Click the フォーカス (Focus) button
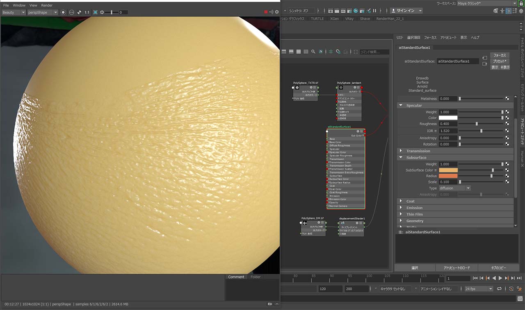Viewport: 525px width, 310px height. pos(500,55)
